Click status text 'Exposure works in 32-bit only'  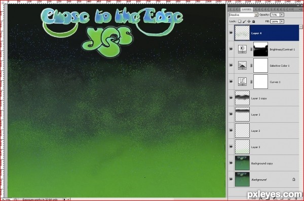[40, 199]
